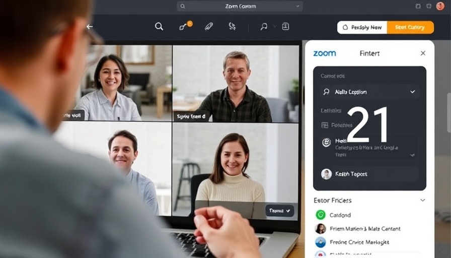Click the Folantes list icon

pyautogui.click(x=325, y=125)
